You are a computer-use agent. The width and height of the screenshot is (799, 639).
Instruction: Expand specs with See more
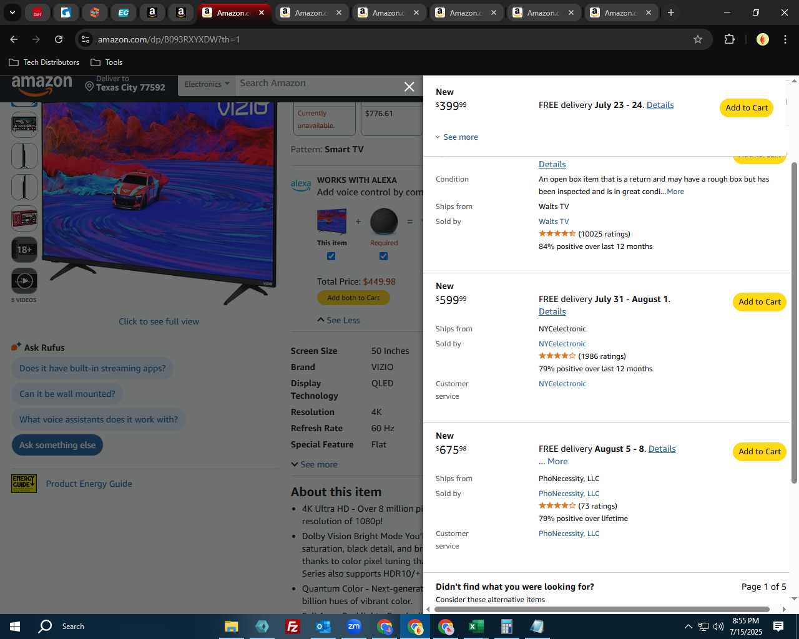point(314,464)
